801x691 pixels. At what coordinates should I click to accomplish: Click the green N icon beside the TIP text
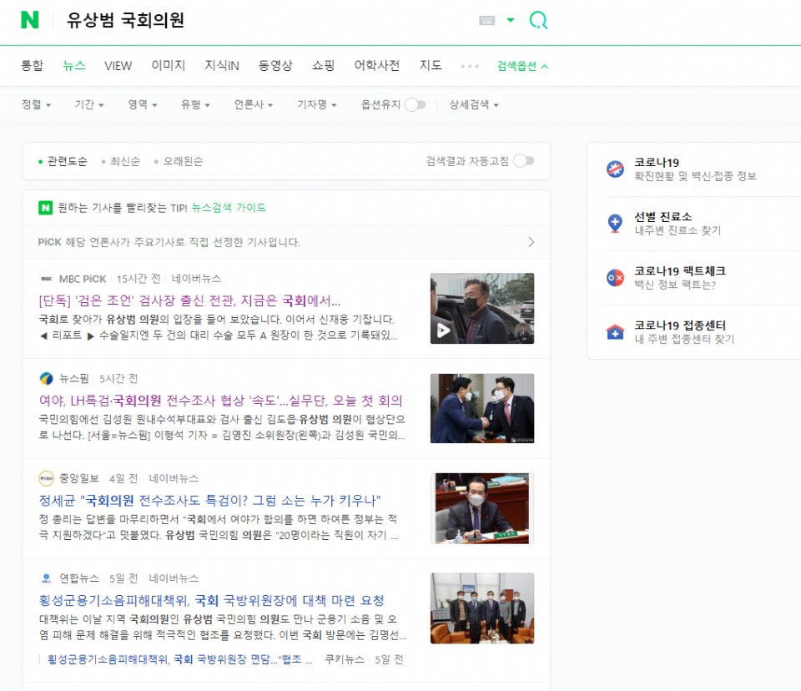(45, 208)
